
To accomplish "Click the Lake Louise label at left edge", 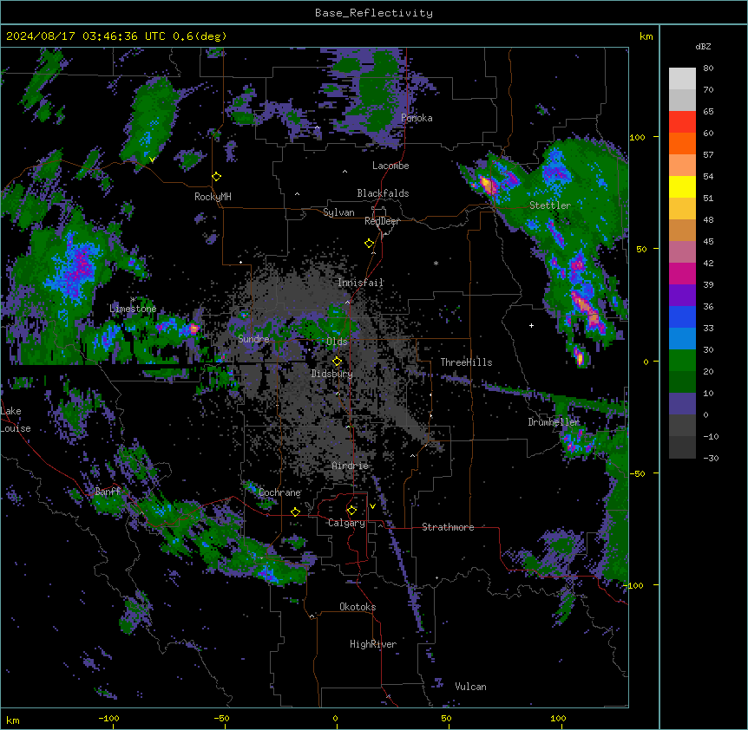I will pos(16,420).
